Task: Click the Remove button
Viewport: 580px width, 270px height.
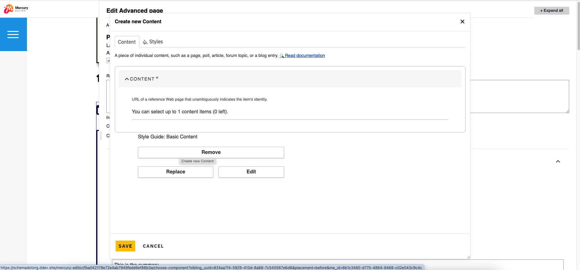Action: (211, 152)
